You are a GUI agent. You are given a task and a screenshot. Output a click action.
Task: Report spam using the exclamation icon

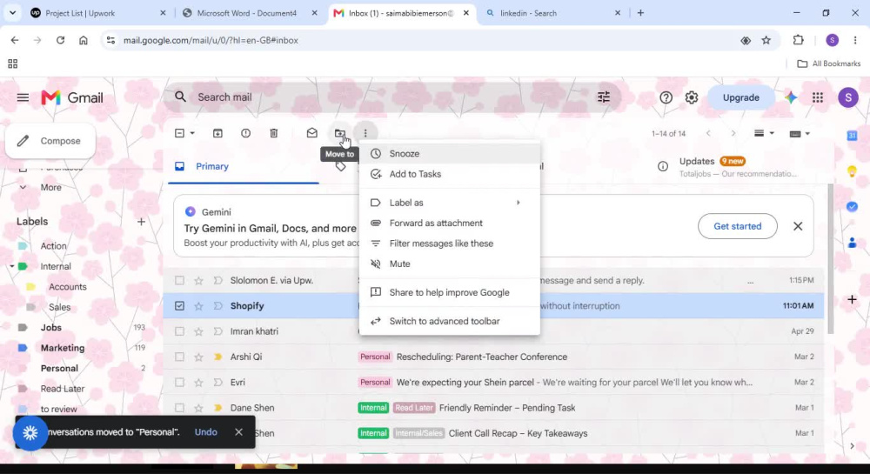246,133
